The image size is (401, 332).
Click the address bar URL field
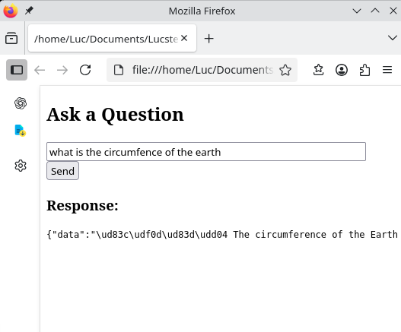tap(202, 70)
